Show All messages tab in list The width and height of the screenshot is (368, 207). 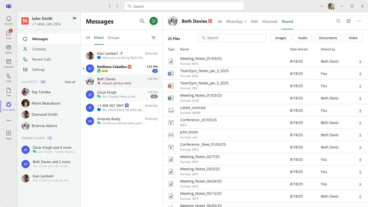pyautogui.click(x=88, y=38)
